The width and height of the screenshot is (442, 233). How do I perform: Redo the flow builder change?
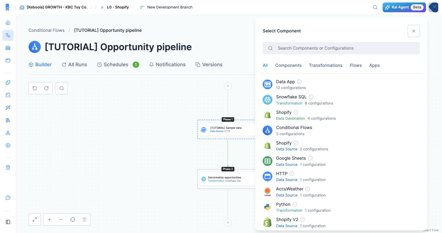click(x=46, y=88)
